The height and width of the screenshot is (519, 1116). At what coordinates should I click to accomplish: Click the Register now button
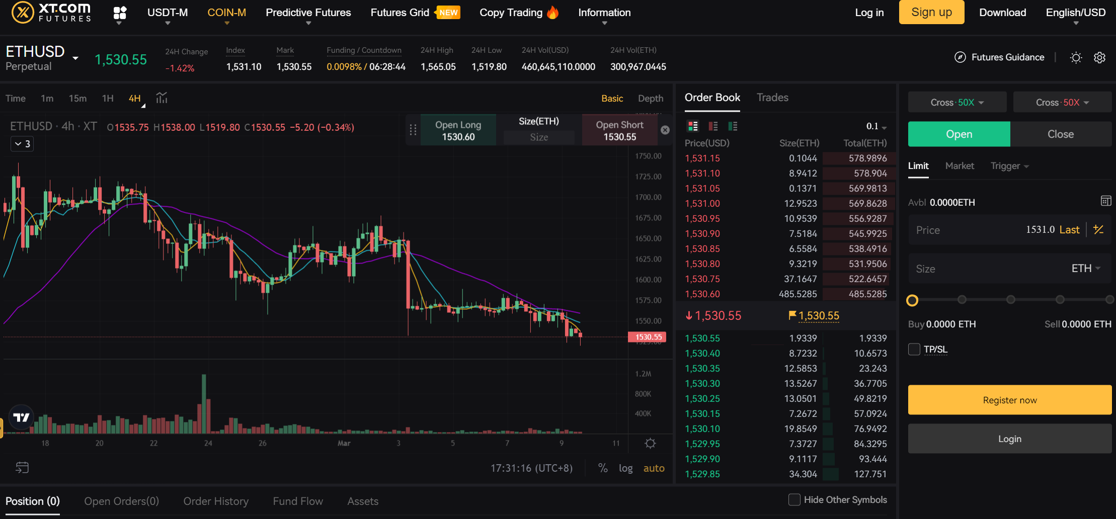[x=1009, y=400]
